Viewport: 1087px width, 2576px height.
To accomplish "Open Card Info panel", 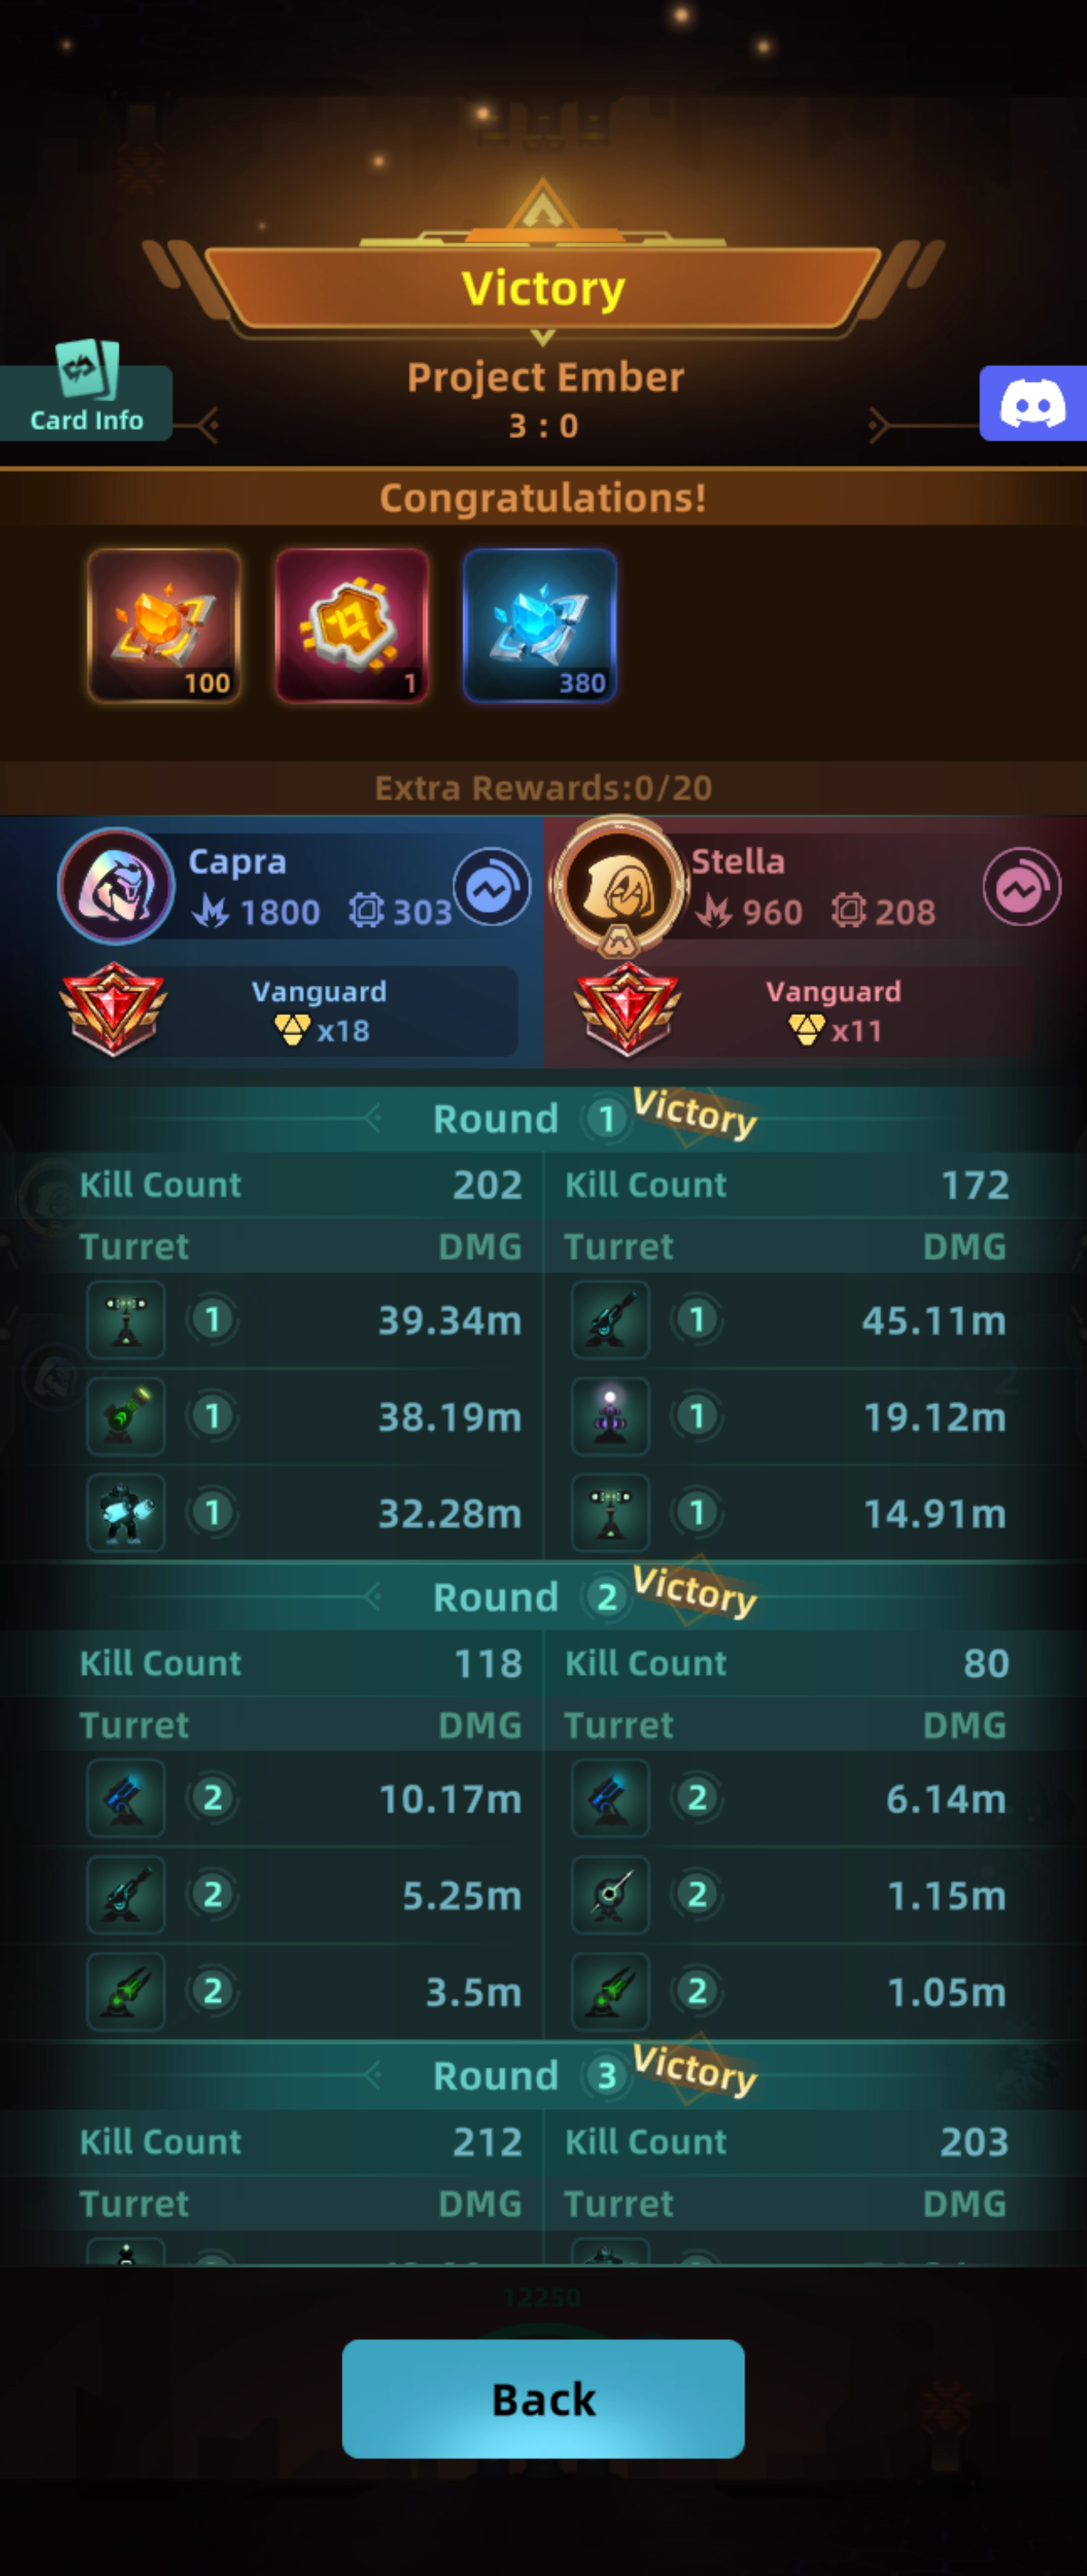I will coord(86,390).
